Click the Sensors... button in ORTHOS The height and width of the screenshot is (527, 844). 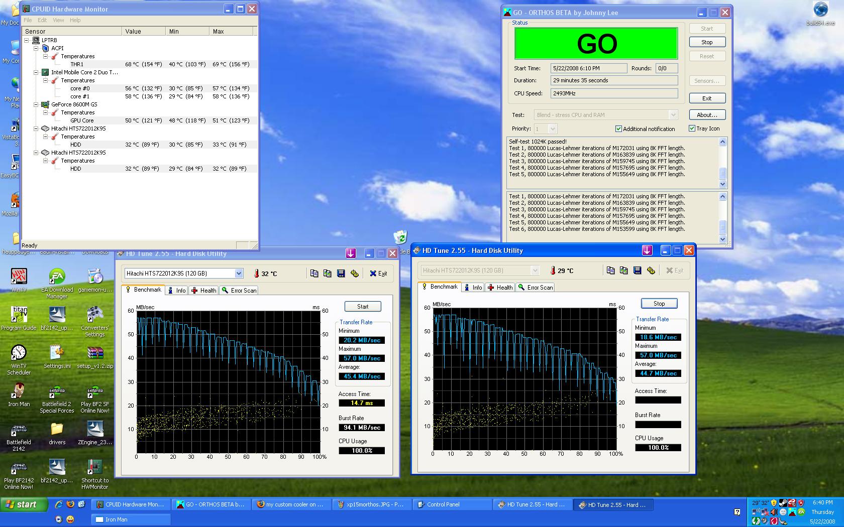[707, 81]
